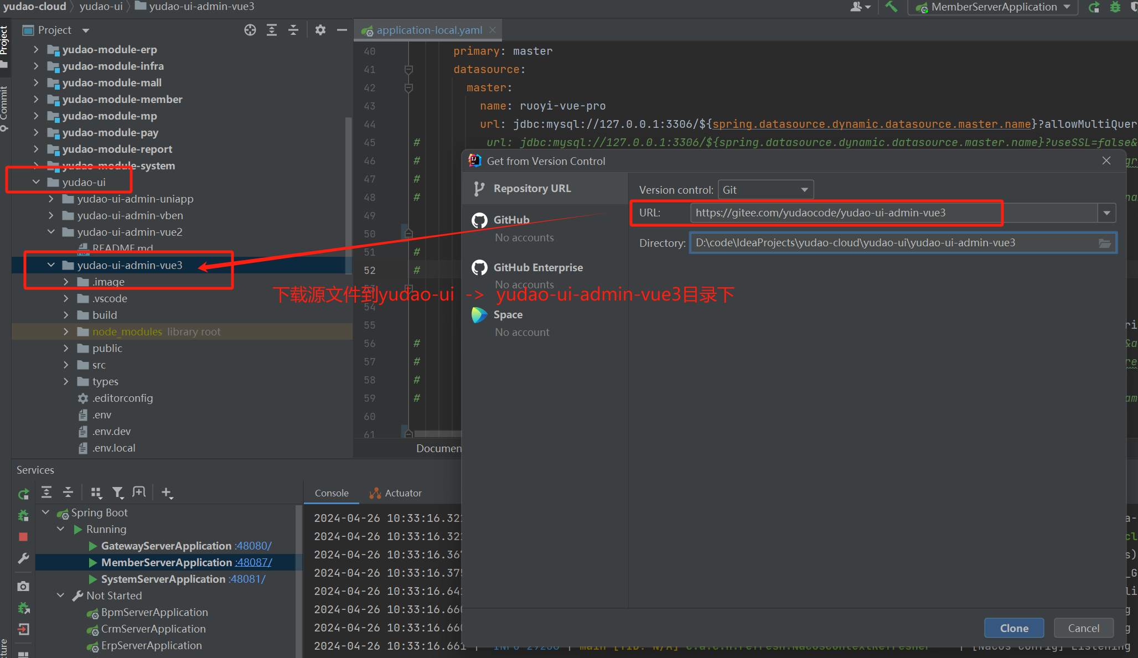Click the rerun icon in top toolbar
1138x658 pixels.
[x=1094, y=7]
